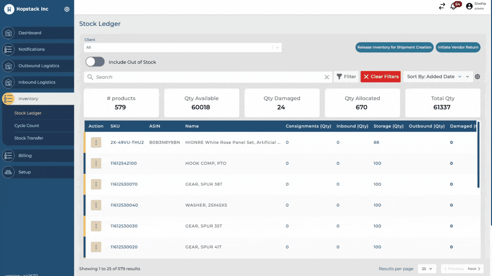Open table column settings gear icon
This screenshot has width=492, height=276.
pos(478,77)
